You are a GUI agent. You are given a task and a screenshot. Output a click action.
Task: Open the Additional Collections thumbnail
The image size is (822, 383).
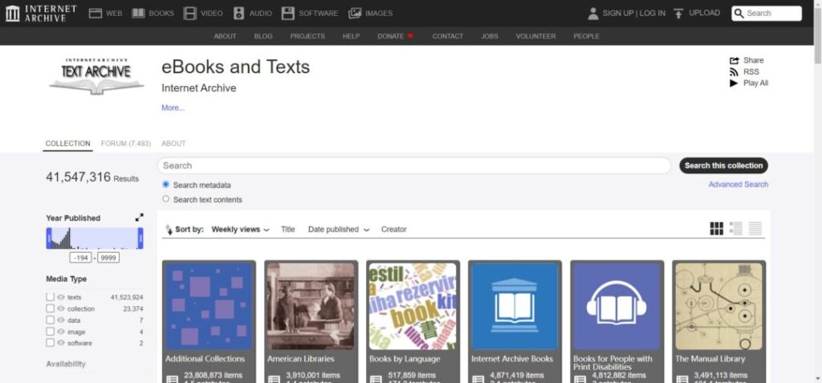tap(209, 307)
